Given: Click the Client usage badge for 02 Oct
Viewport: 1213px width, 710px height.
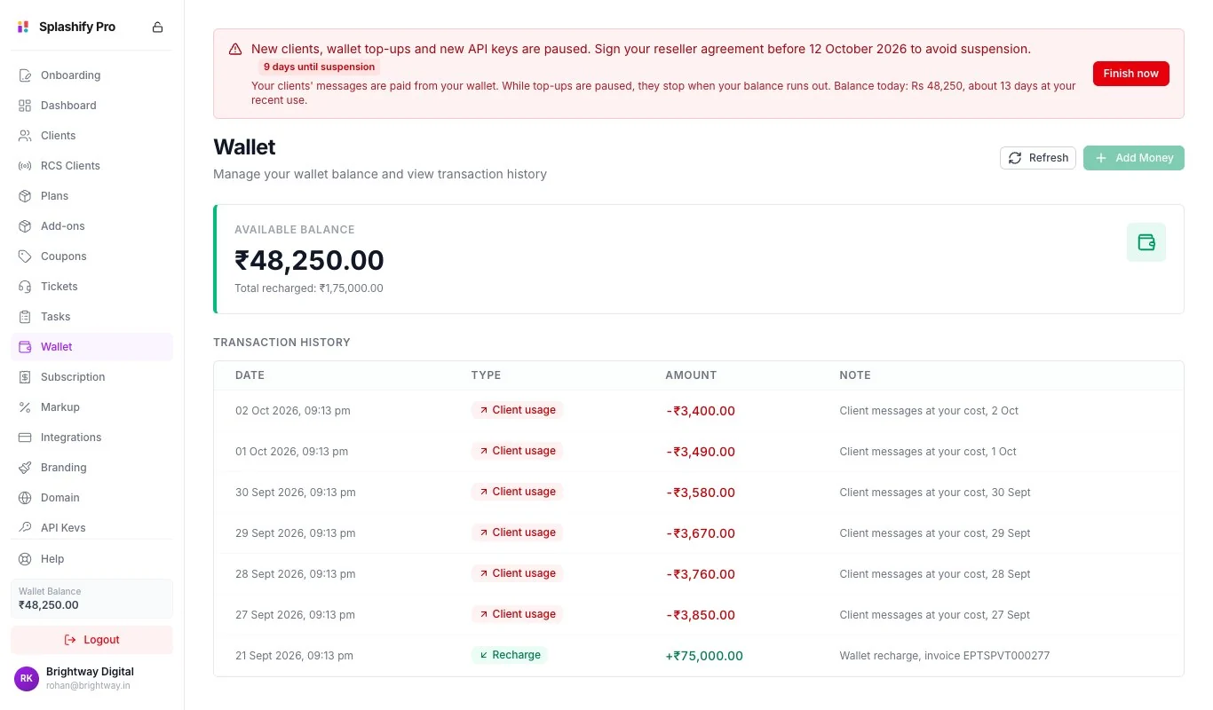Looking at the screenshot, I should point(517,410).
